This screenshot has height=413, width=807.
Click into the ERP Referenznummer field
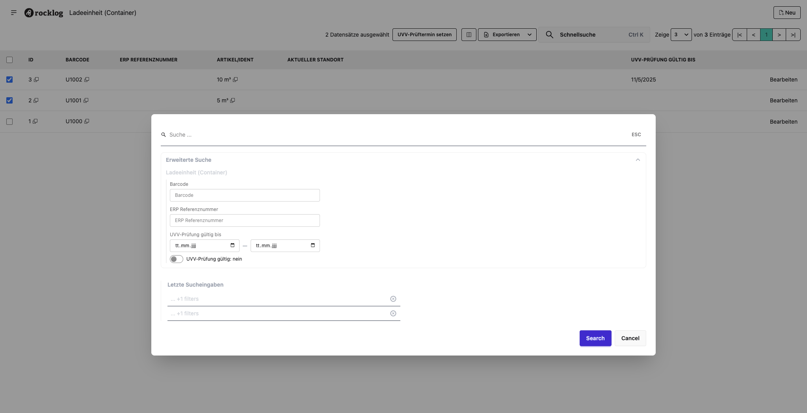point(245,220)
